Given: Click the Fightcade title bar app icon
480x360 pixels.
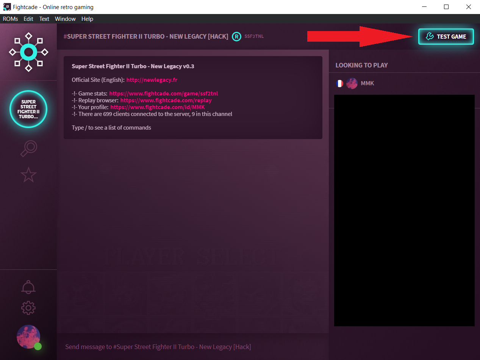Looking at the screenshot, I should click(x=7, y=7).
